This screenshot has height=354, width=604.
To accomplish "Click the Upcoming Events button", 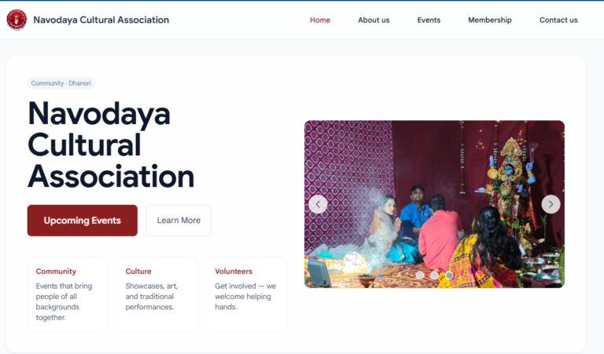I will 83,221.
